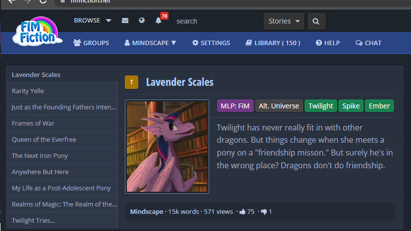Open the BROWSE dropdown menu
The height and width of the screenshot is (231, 411).
(92, 21)
